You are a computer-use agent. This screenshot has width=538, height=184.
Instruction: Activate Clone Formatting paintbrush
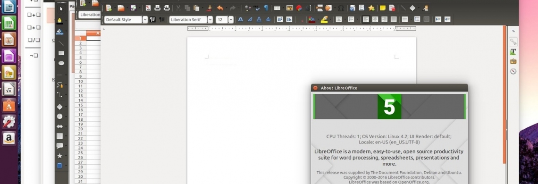[209, 8]
